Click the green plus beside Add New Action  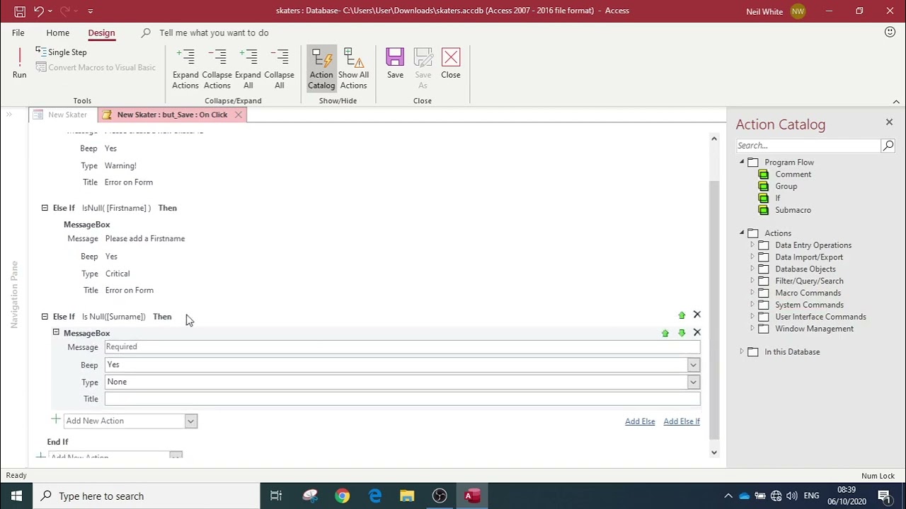[x=56, y=420]
